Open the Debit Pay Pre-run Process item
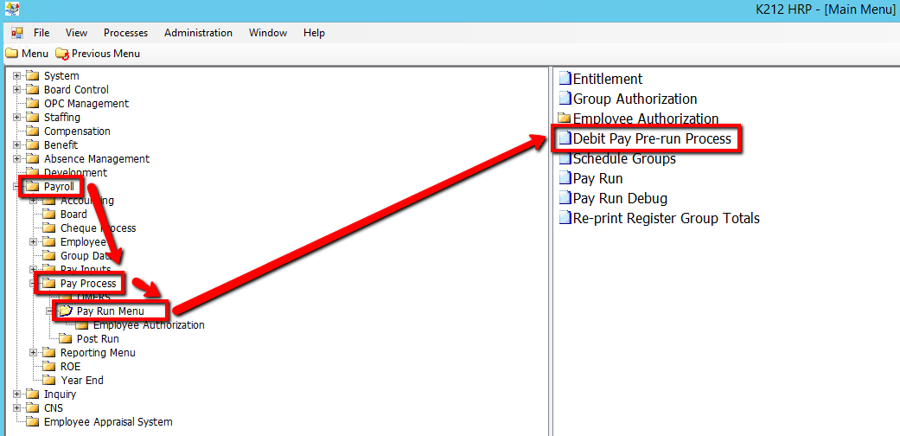Viewport: 900px width, 436px height. pos(651,138)
